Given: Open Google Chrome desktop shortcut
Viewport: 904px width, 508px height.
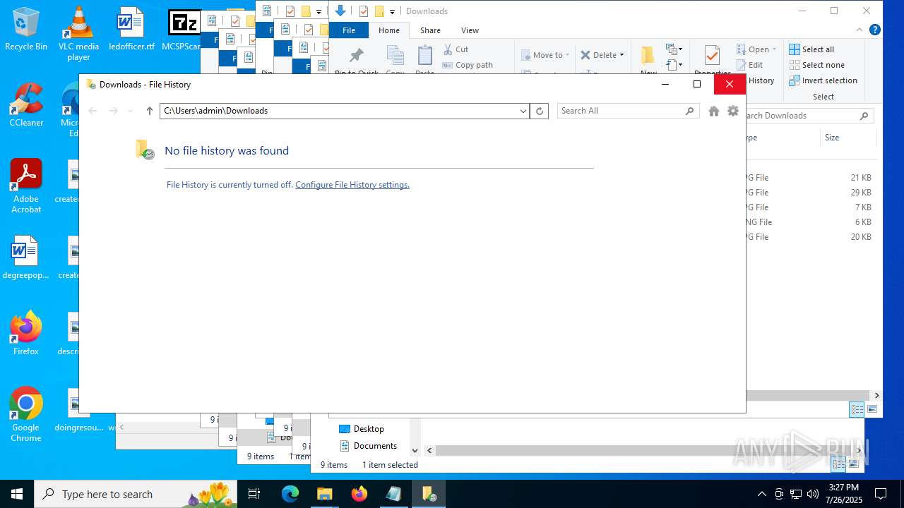Looking at the screenshot, I should [x=26, y=415].
